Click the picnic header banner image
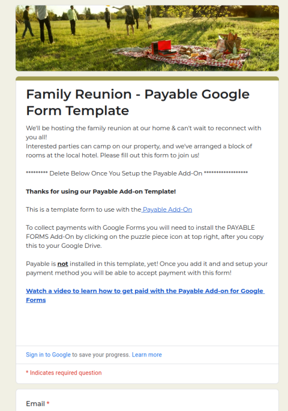Screen dimensions: 288x411 [x=147, y=38]
